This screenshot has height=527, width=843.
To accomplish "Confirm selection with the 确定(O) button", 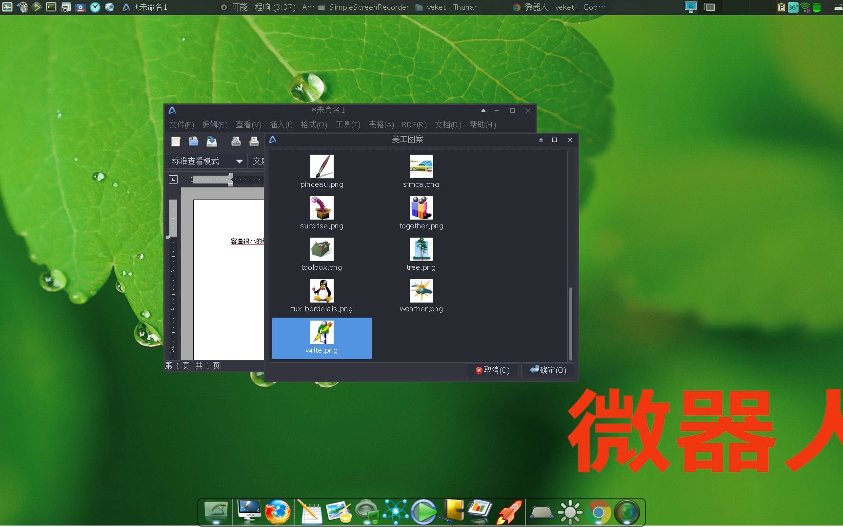I will click(547, 370).
